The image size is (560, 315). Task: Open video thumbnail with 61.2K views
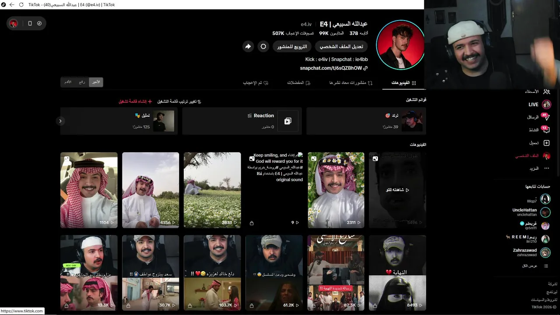click(x=274, y=273)
